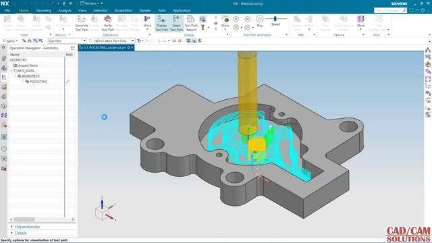This screenshot has width=432, height=243.
Task: Switch to the Analysis ribbon tab
Action: click(65, 11)
